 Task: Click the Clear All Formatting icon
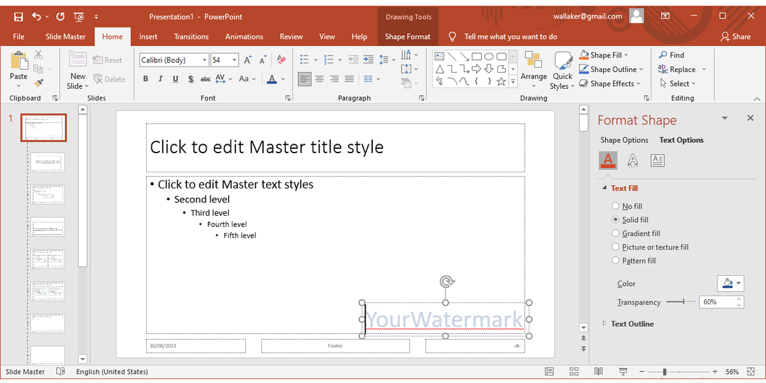click(x=282, y=60)
